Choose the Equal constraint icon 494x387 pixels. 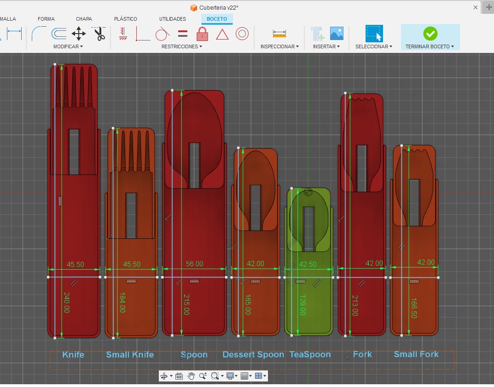[x=183, y=34]
